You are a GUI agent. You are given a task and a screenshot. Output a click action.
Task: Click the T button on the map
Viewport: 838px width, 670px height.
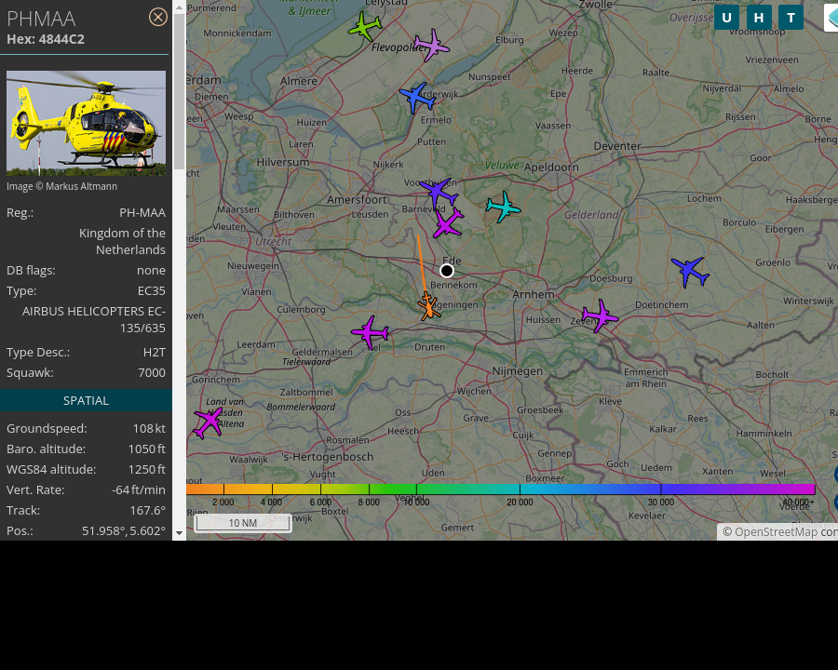click(x=791, y=18)
